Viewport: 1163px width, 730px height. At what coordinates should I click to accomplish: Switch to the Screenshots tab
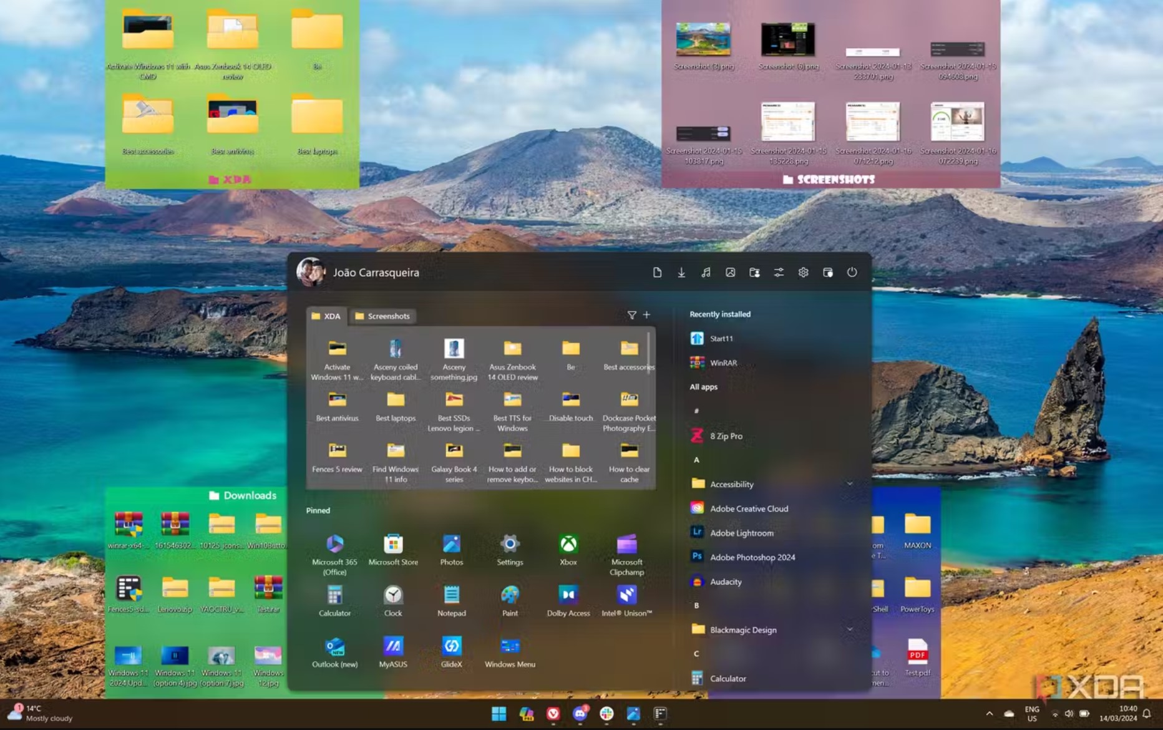tap(383, 316)
